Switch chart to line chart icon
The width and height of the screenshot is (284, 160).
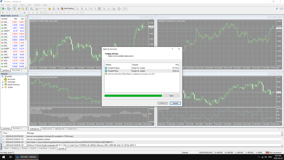pos(86,9)
